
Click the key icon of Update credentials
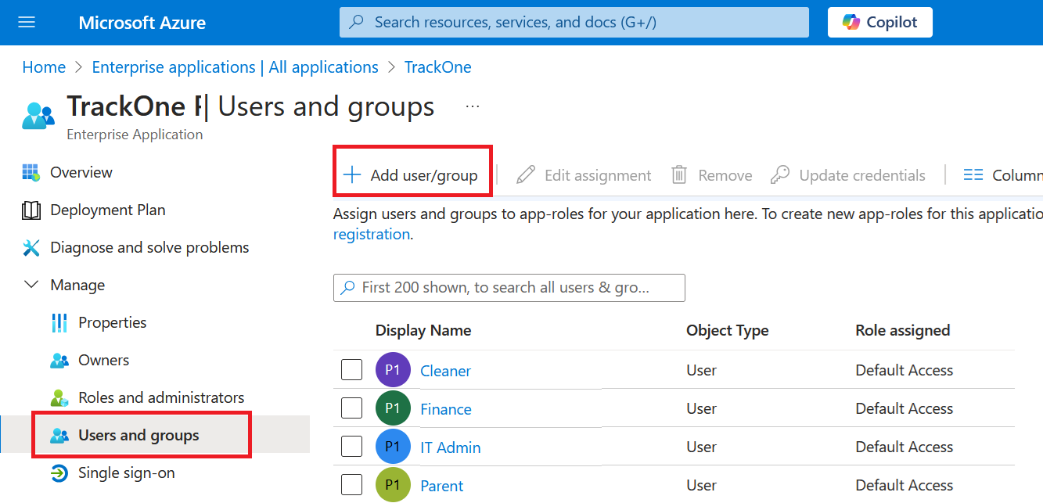[780, 175]
